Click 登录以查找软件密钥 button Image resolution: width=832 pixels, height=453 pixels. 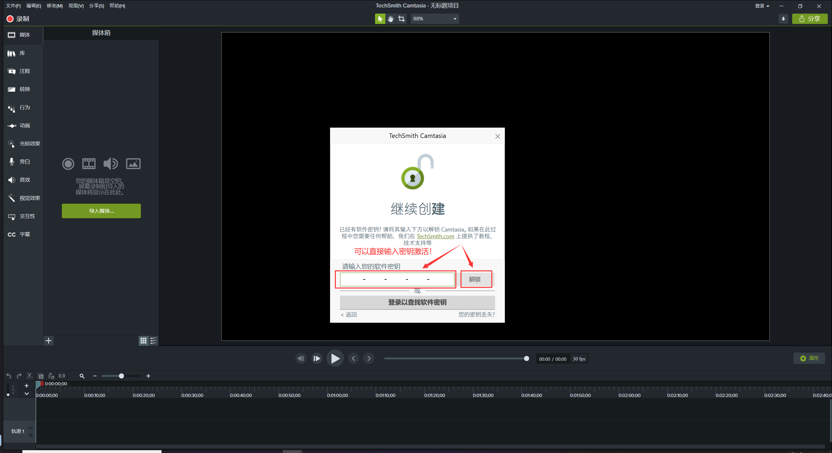(417, 302)
